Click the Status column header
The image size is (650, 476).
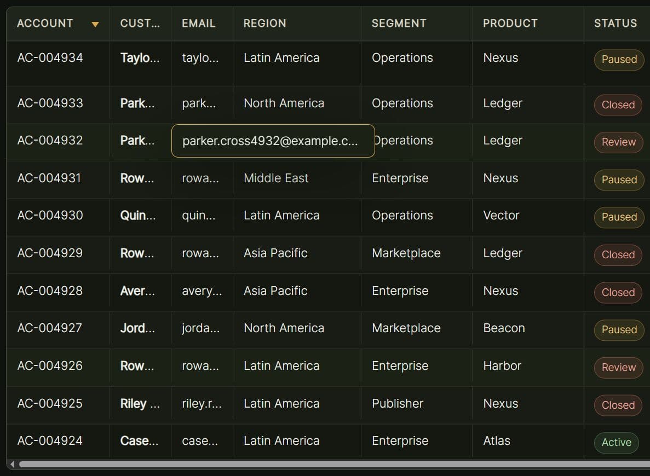point(616,24)
